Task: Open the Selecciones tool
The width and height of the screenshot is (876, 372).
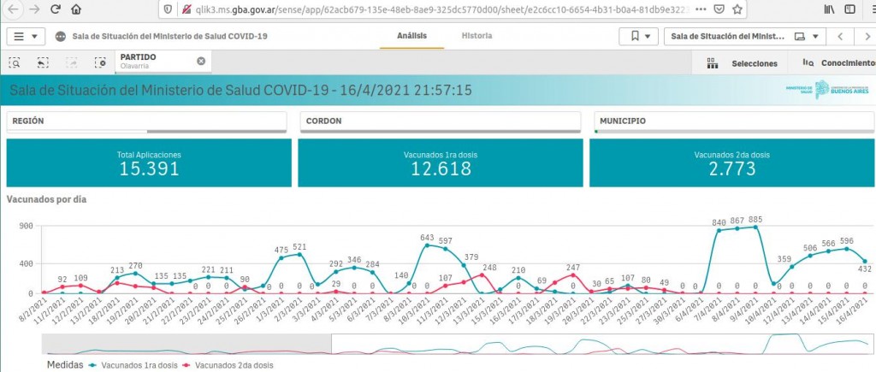Action: (742, 63)
